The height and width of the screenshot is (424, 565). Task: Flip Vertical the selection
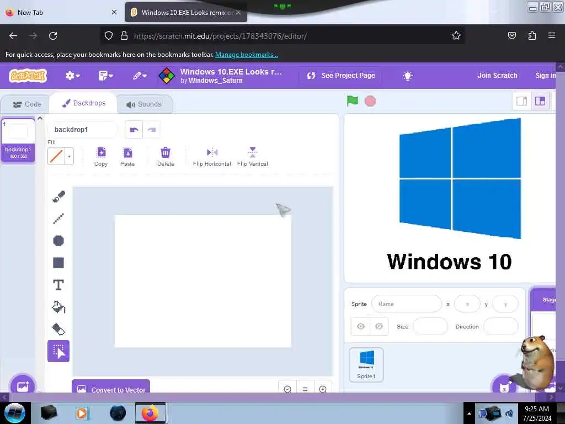coord(253,156)
